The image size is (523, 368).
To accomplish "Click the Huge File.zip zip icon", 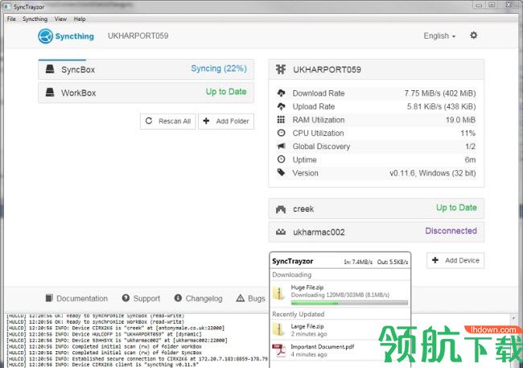I will point(278,293).
